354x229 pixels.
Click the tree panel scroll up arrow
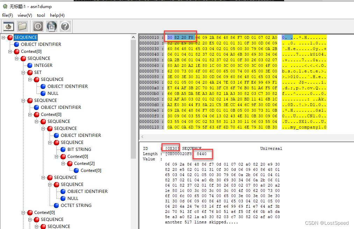click(x=133, y=37)
